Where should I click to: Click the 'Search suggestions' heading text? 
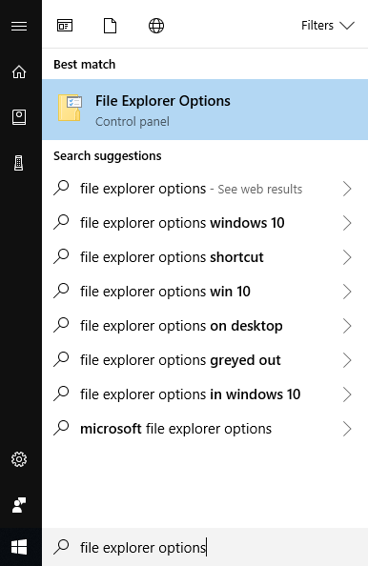tap(108, 156)
